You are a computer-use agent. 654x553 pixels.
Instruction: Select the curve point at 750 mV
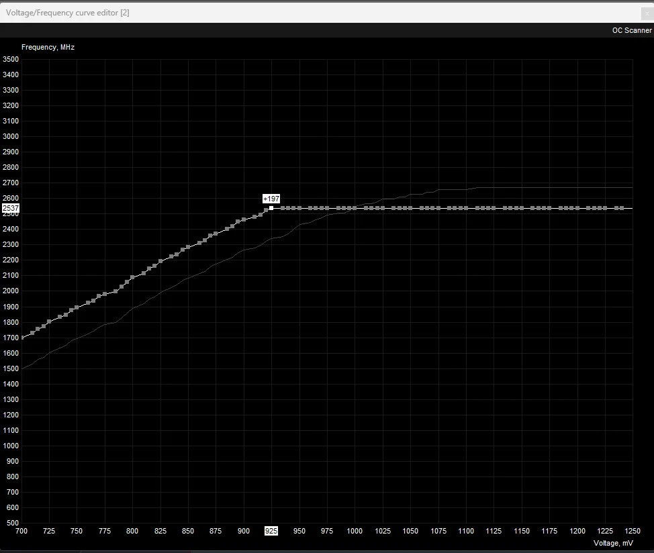77,307
